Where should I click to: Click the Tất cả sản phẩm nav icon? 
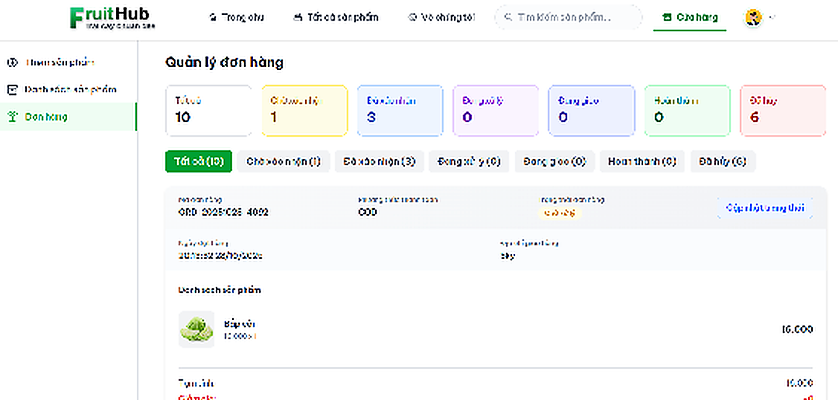[x=298, y=17]
